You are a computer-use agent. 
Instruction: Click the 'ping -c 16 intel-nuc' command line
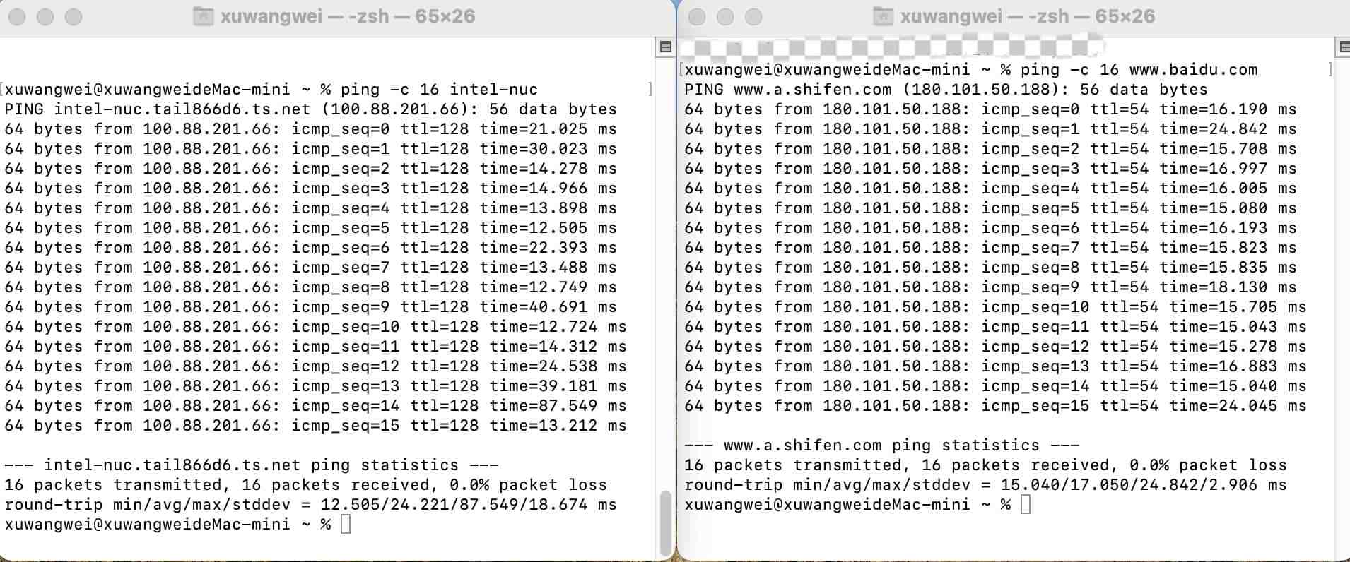tap(271, 90)
